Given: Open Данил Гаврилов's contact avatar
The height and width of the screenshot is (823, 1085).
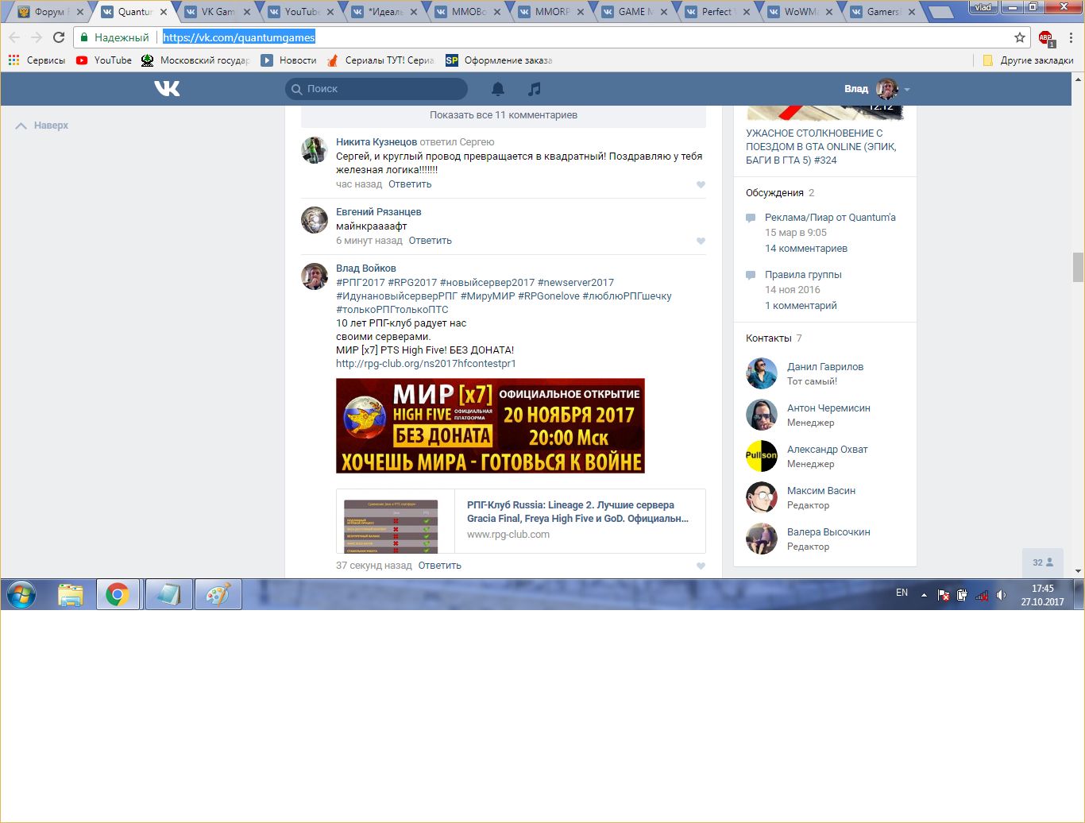Looking at the screenshot, I should (x=762, y=373).
